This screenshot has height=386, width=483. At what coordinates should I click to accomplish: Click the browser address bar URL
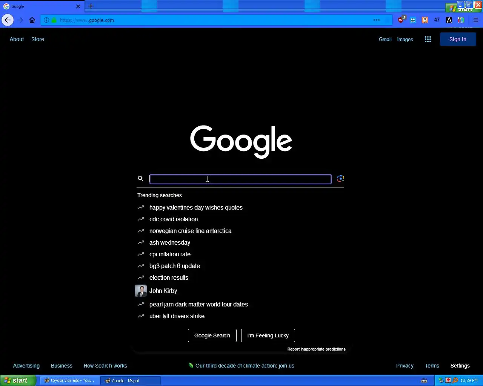[x=87, y=20]
